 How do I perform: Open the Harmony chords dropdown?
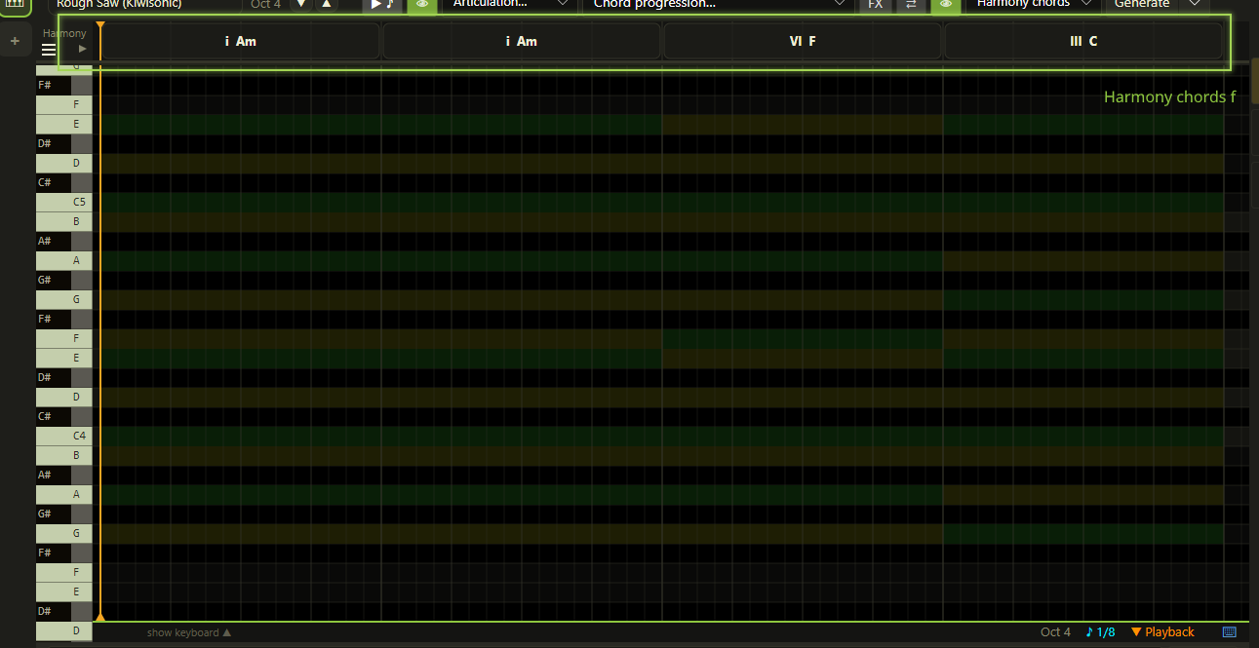tap(1033, 5)
